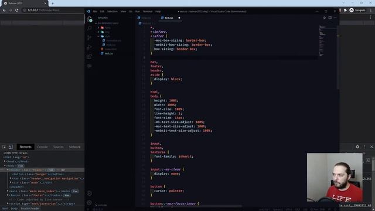
Task: Open test.css in the Explorer tree
Action: point(108,53)
